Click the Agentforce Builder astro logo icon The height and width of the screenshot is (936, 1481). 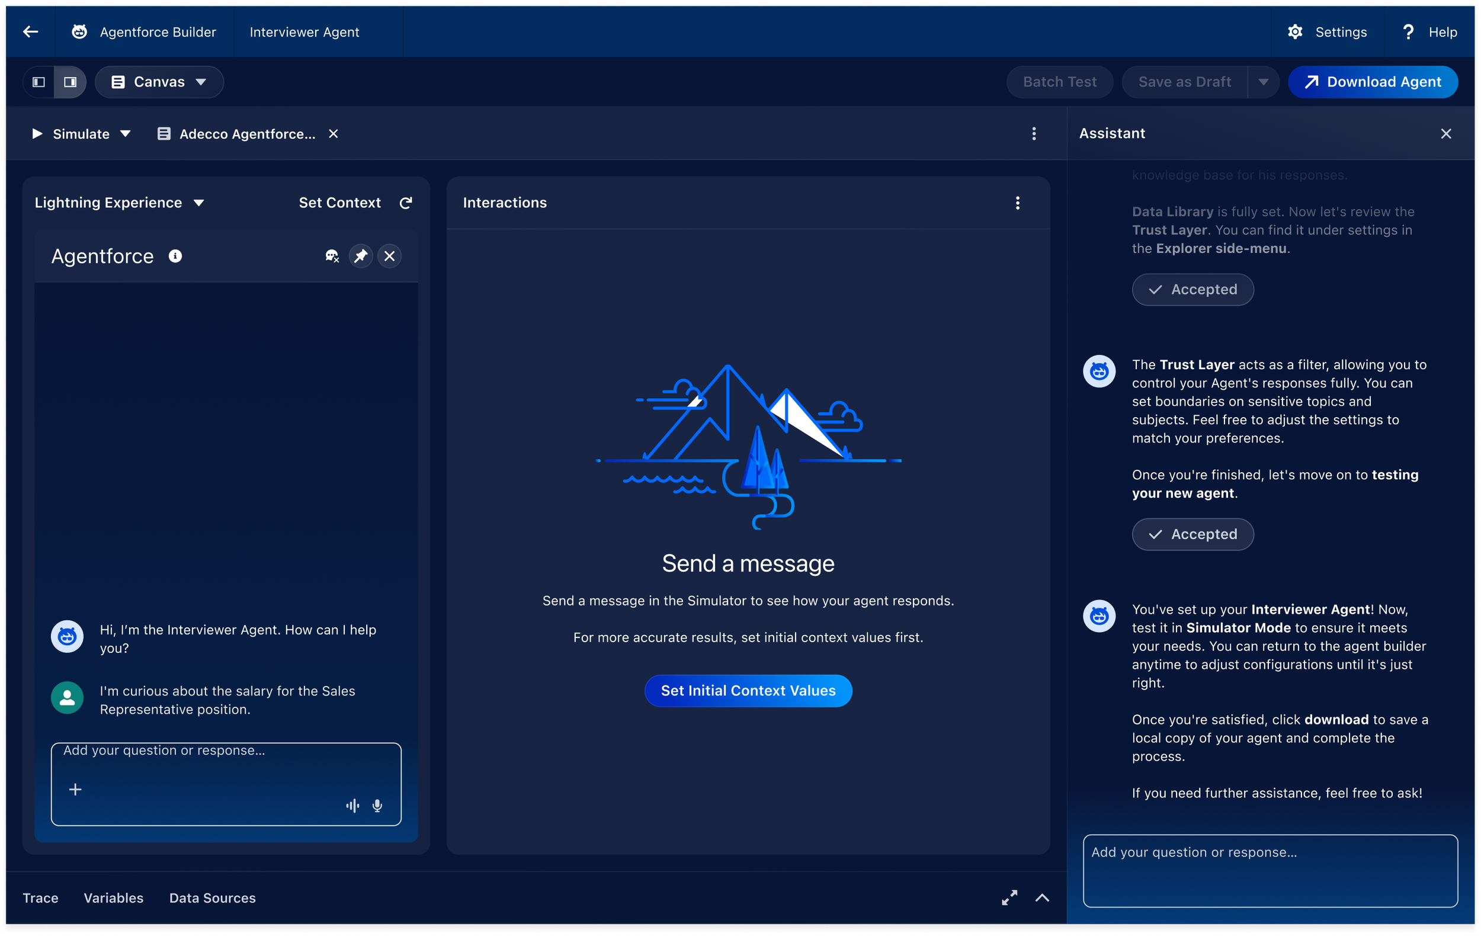click(x=79, y=32)
